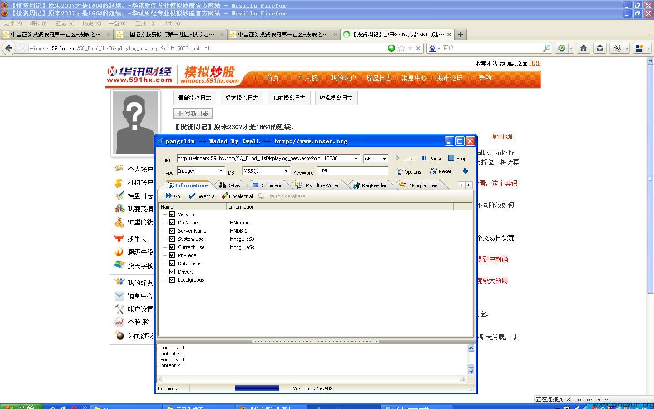Open the 牛人榜 navigation link
654x409 pixels.
tap(308, 78)
